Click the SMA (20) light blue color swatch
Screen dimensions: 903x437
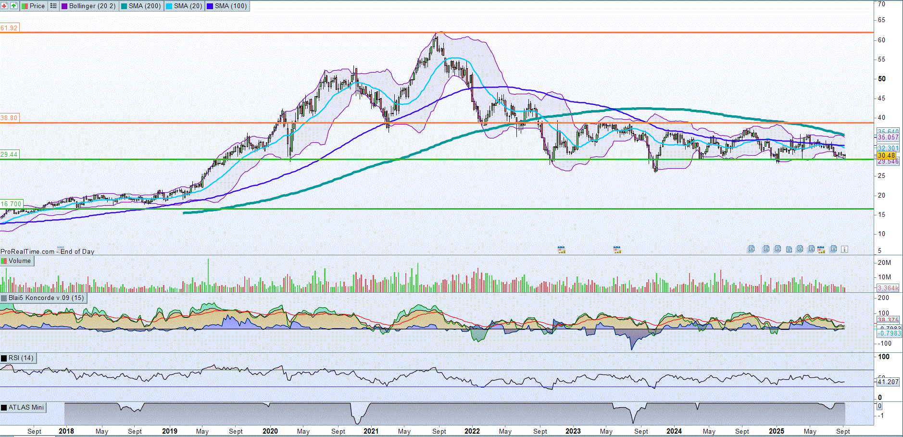[x=169, y=6]
